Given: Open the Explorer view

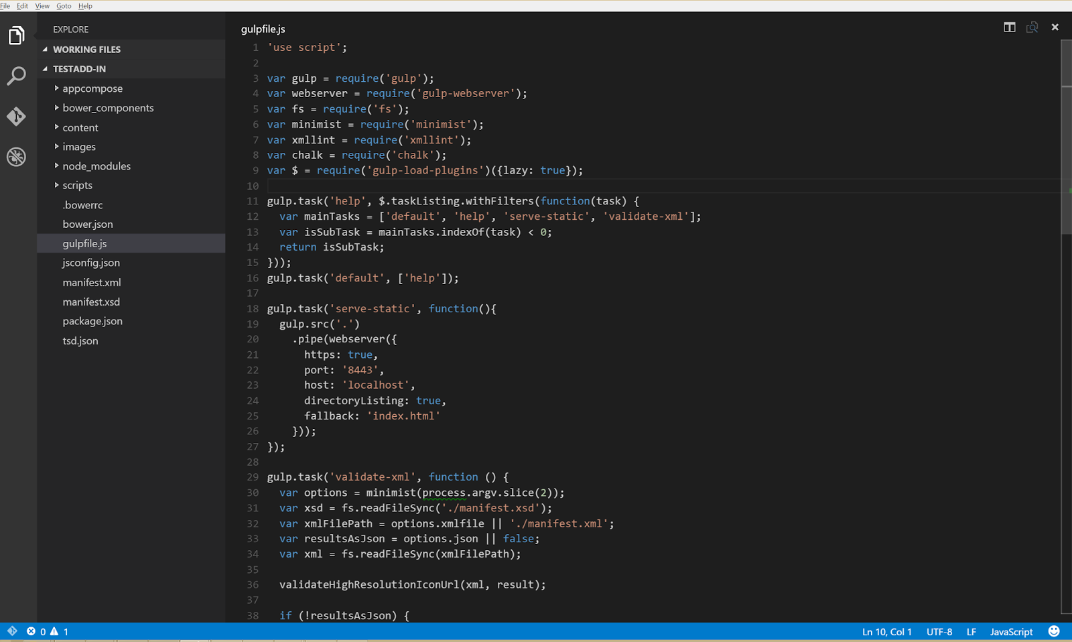Looking at the screenshot, I should (16, 36).
